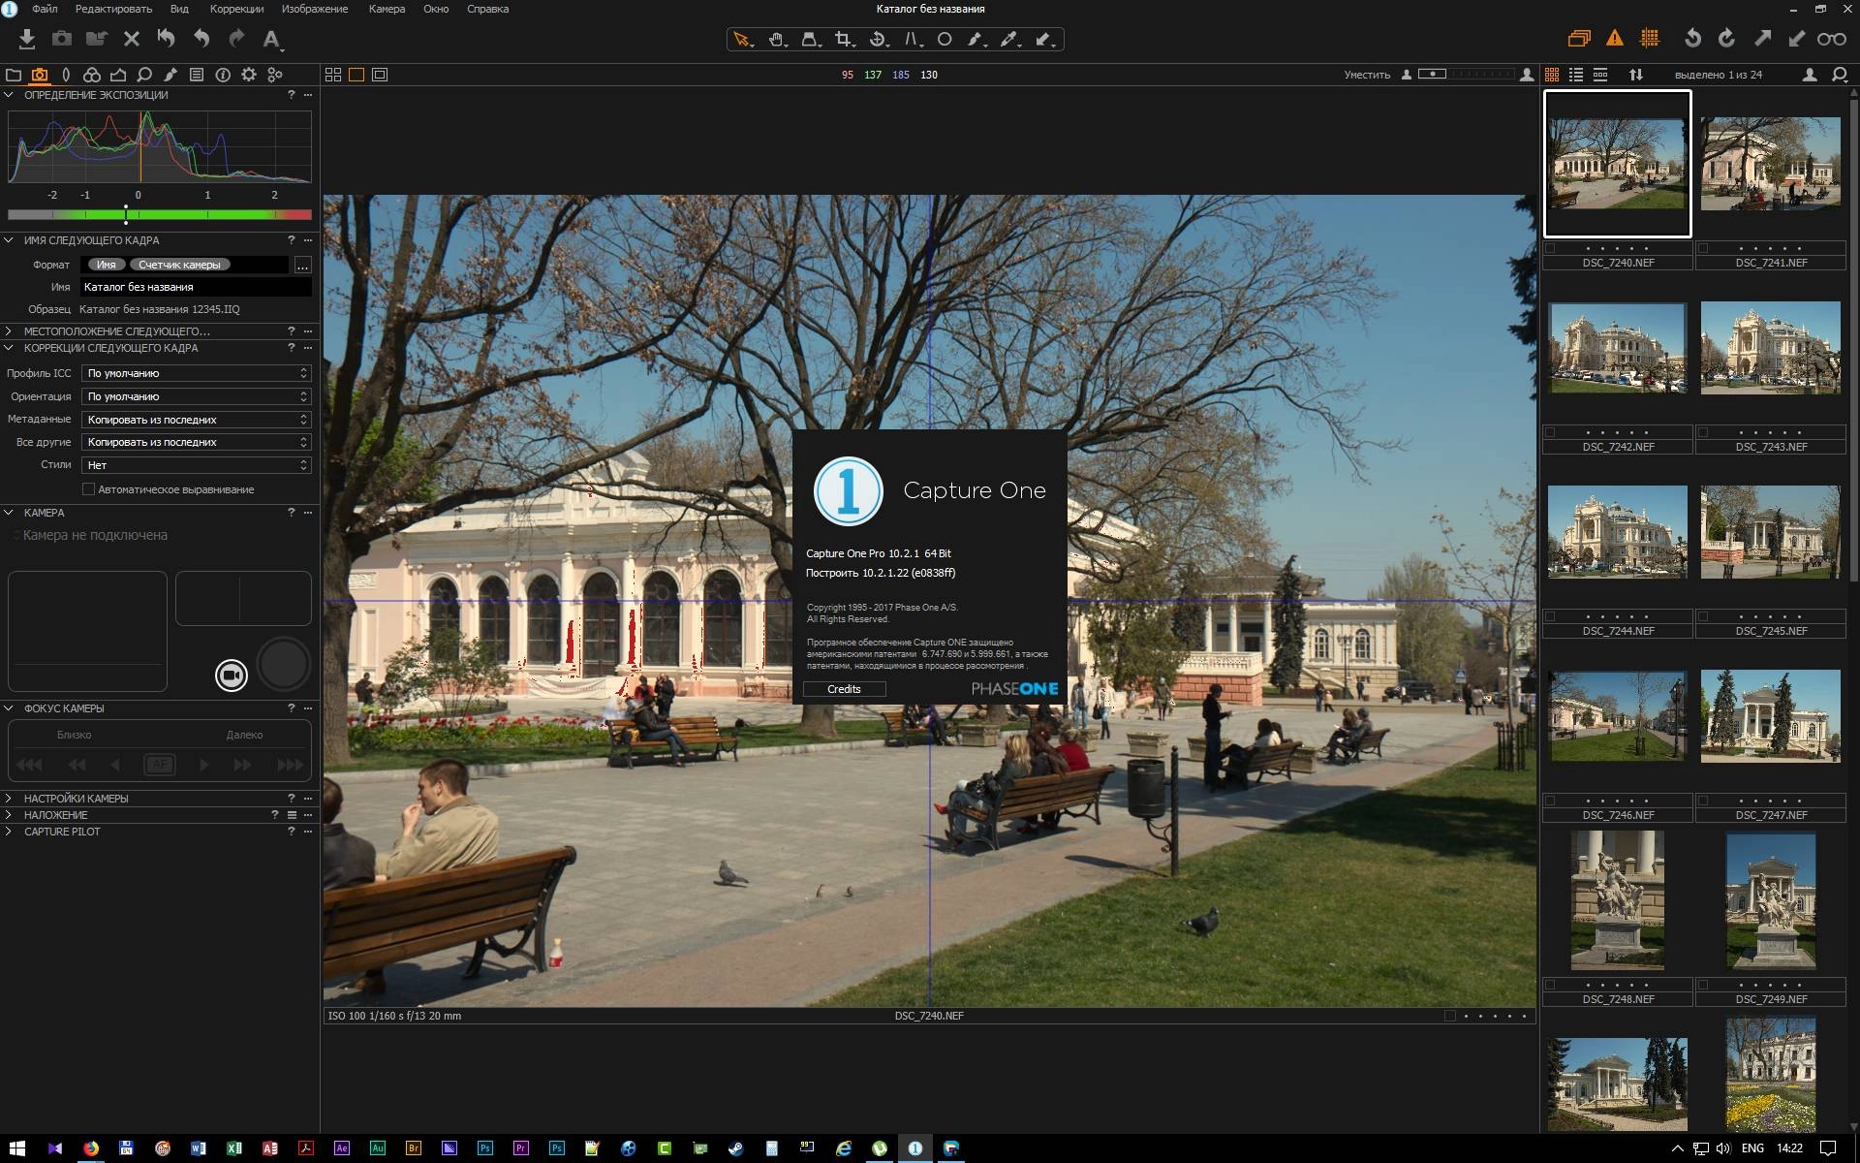Click the Windows Start button
1860x1163 pixels.
(16, 1148)
